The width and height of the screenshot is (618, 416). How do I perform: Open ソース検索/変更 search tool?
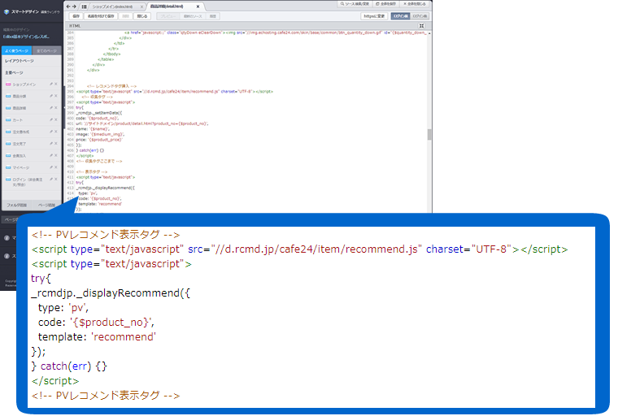(355, 3)
